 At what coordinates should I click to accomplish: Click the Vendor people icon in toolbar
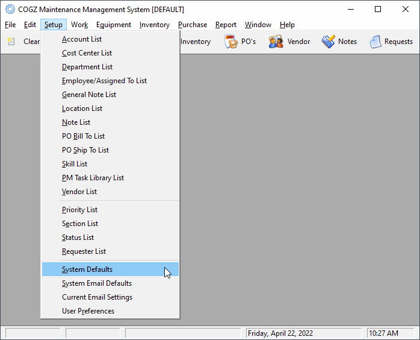click(x=276, y=42)
